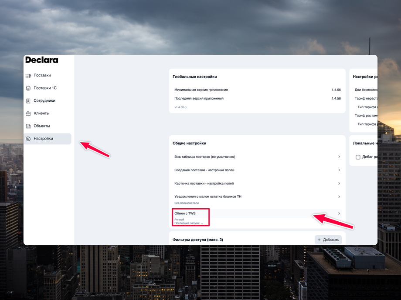This screenshot has width=401, height=300.
Task: Open the Поставки menu item
Action: coord(48,76)
